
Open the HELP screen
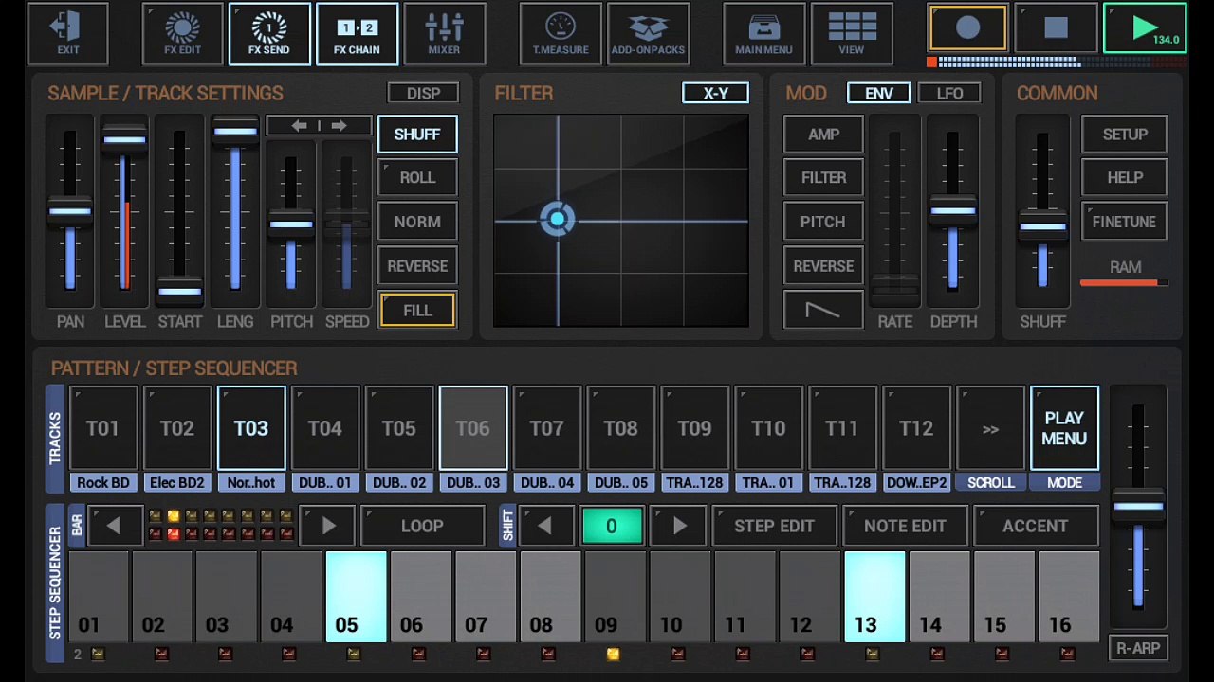[1124, 178]
